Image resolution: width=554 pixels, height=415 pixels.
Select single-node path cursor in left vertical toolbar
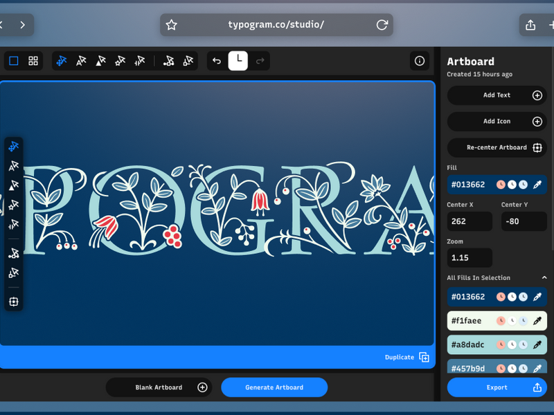pyautogui.click(x=14, y=273)
